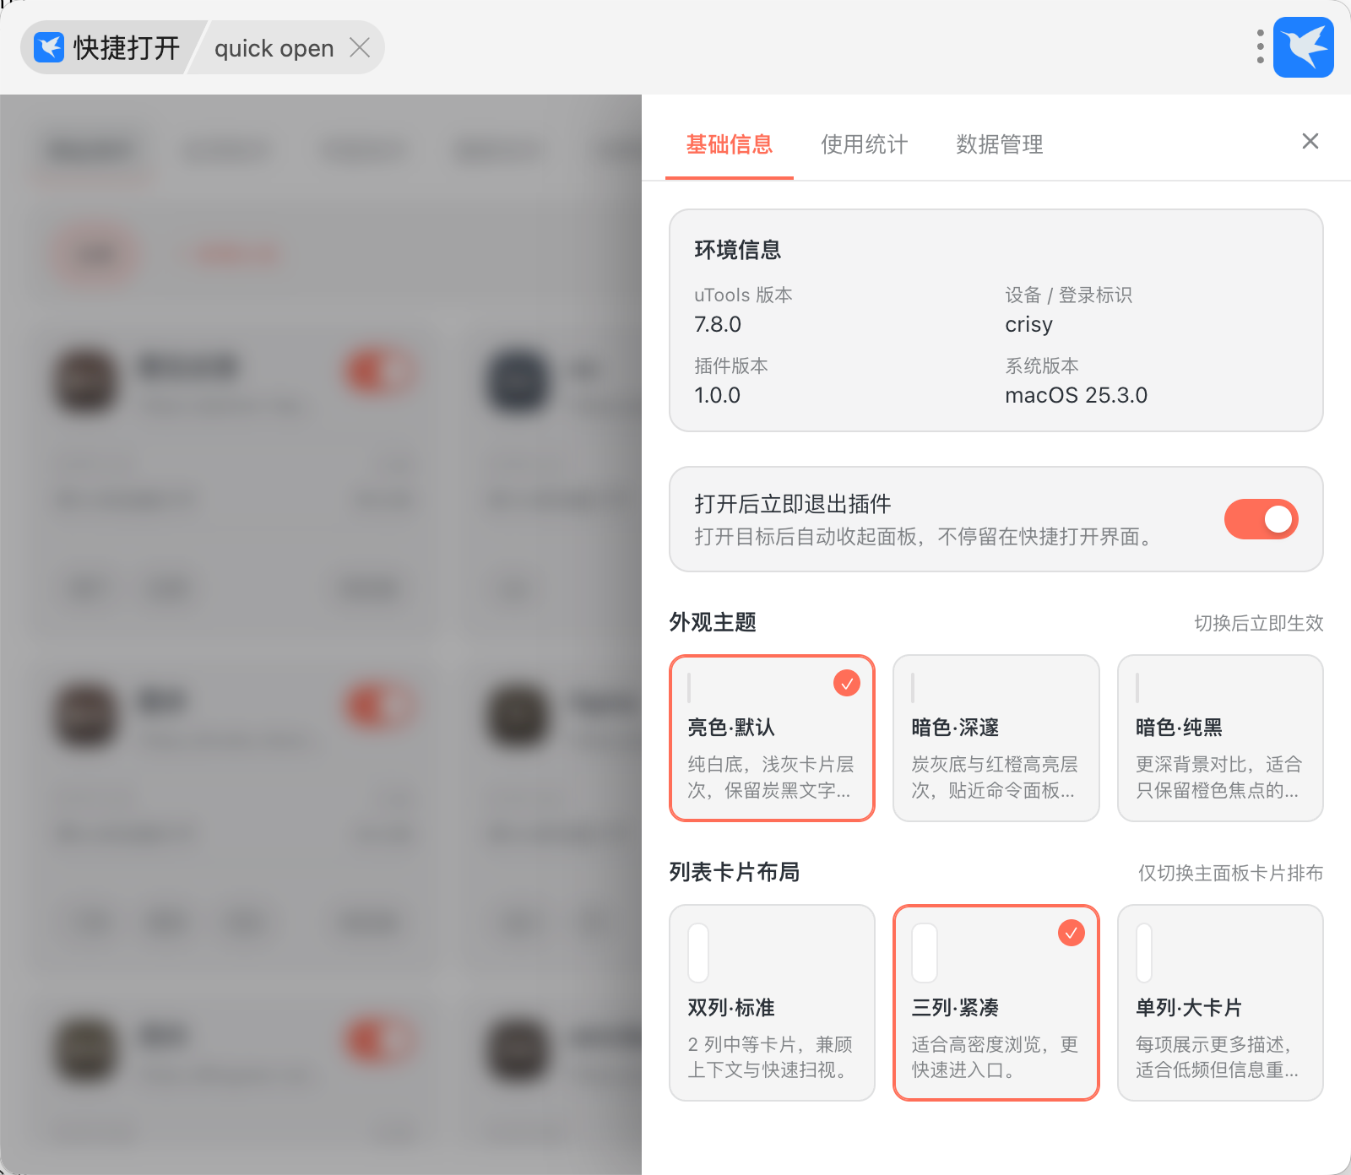Image resolution: width=1351 pixels, height=1175 pixels.
Task: Click the uTools bird logo at top right
Action: 1303,47
